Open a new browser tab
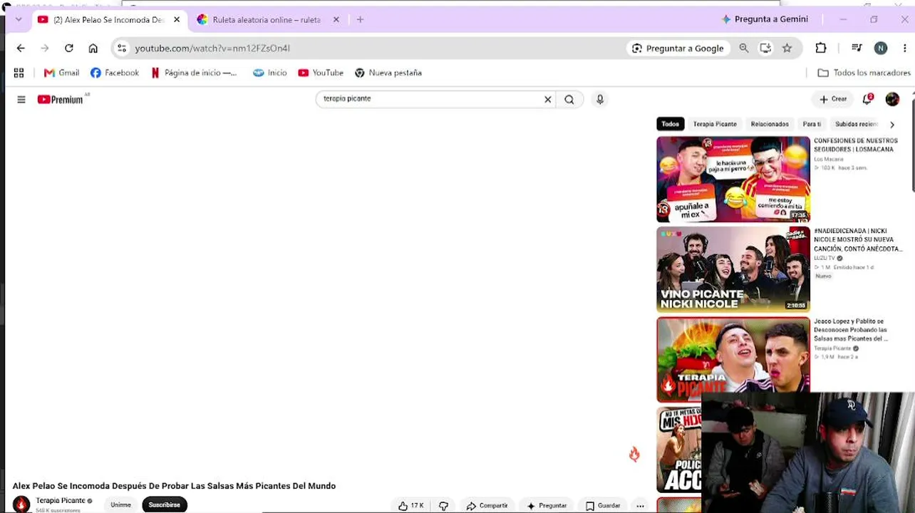This screenshot has height=513, width=915. coord(360,20)
